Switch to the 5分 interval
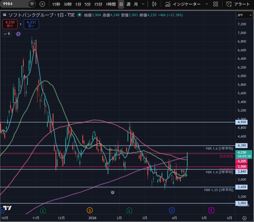The image size is (254, 222). click(x=88, y=4)
